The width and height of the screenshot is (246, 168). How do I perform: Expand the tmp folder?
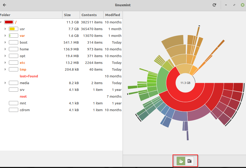[x=5, y=69]
